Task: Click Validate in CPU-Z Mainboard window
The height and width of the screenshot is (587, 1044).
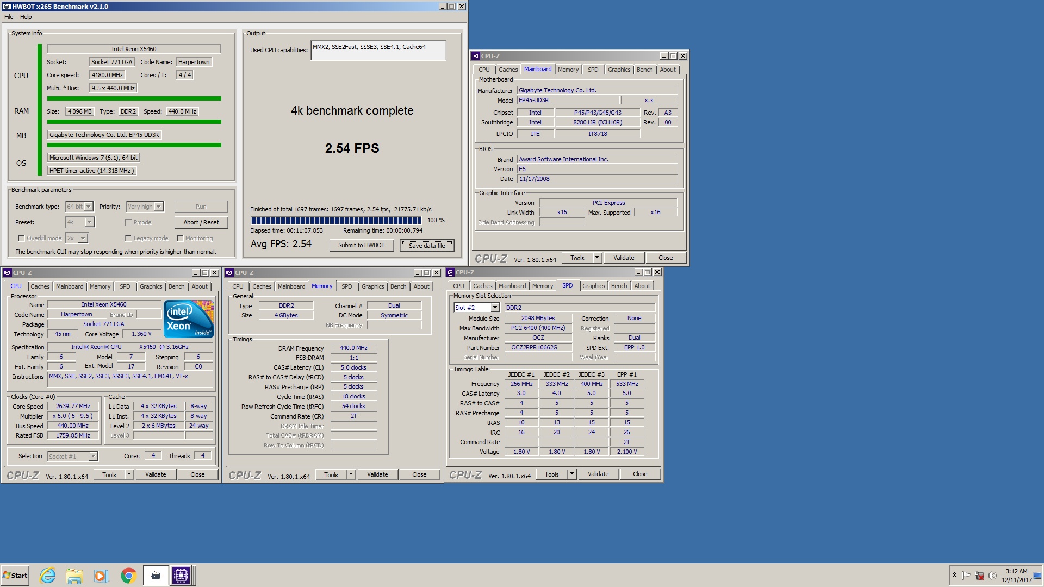Action: tap(624, 258)
